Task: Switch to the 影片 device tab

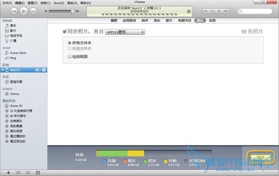Action: [169, 21]
